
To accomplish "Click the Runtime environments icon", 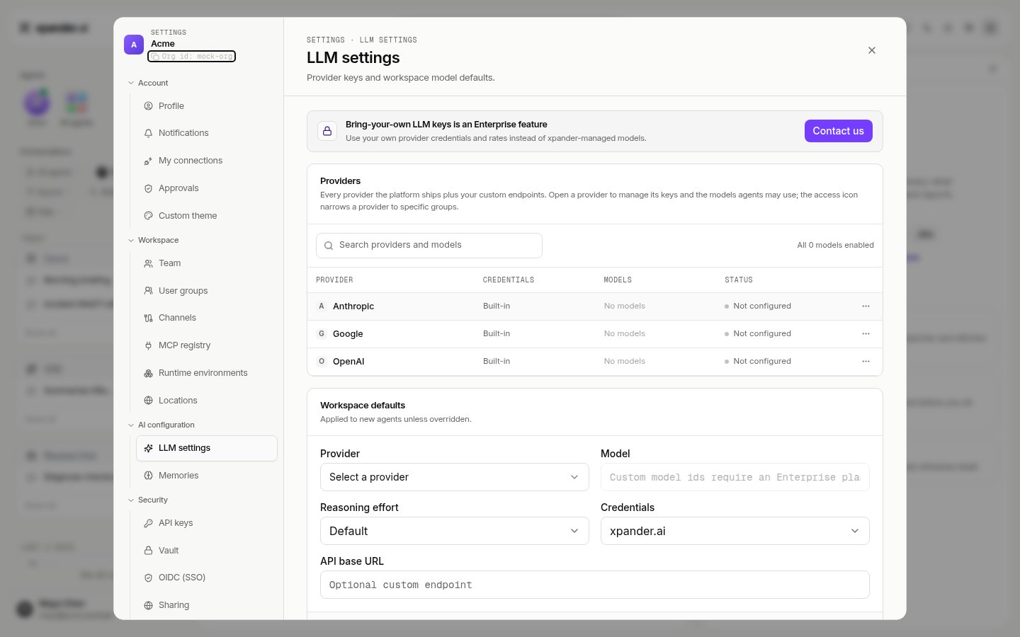I will 148,373.
